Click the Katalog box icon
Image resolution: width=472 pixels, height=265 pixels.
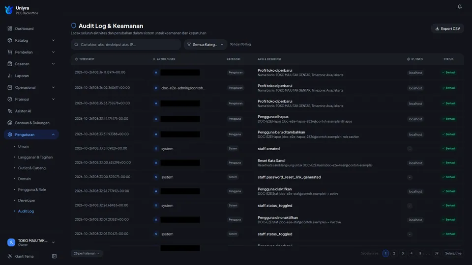tap(10, 40)
